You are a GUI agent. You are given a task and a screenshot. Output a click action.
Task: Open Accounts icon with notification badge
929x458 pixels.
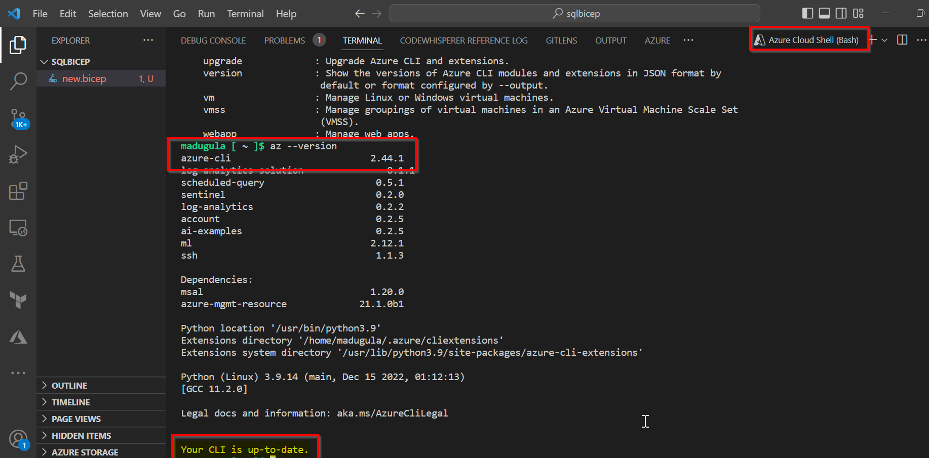[19, 439]
